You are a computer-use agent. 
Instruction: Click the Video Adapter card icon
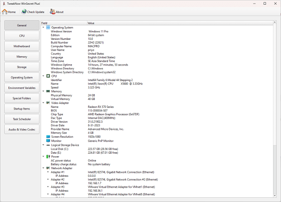tap(48, 103)
